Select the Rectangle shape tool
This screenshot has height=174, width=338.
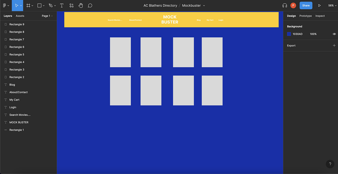pyautogui.click(x=39, y=5)
